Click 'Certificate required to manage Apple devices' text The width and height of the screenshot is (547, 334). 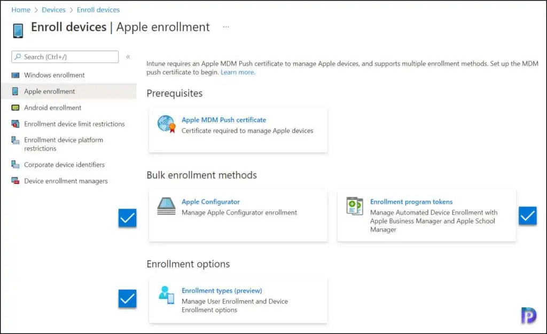pos(247,131)
